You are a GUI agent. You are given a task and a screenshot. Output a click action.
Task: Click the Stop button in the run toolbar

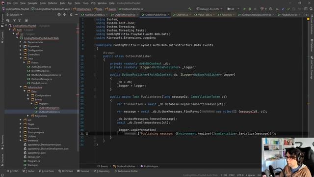tap(255, 9)
